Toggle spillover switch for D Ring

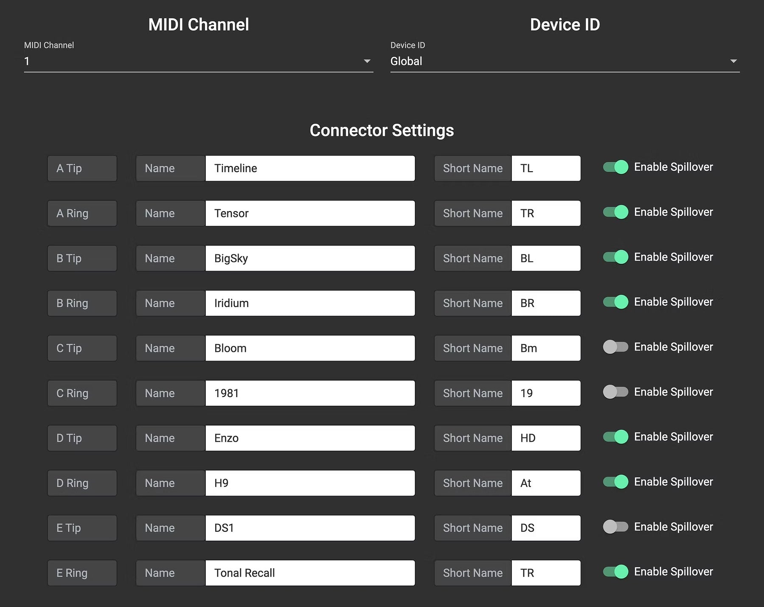(x=615, y=482)
